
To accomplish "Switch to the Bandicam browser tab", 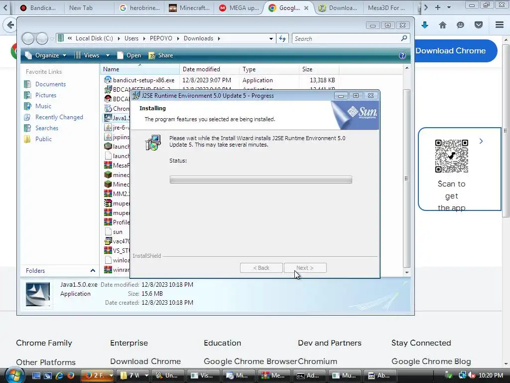I will (38, 8).
